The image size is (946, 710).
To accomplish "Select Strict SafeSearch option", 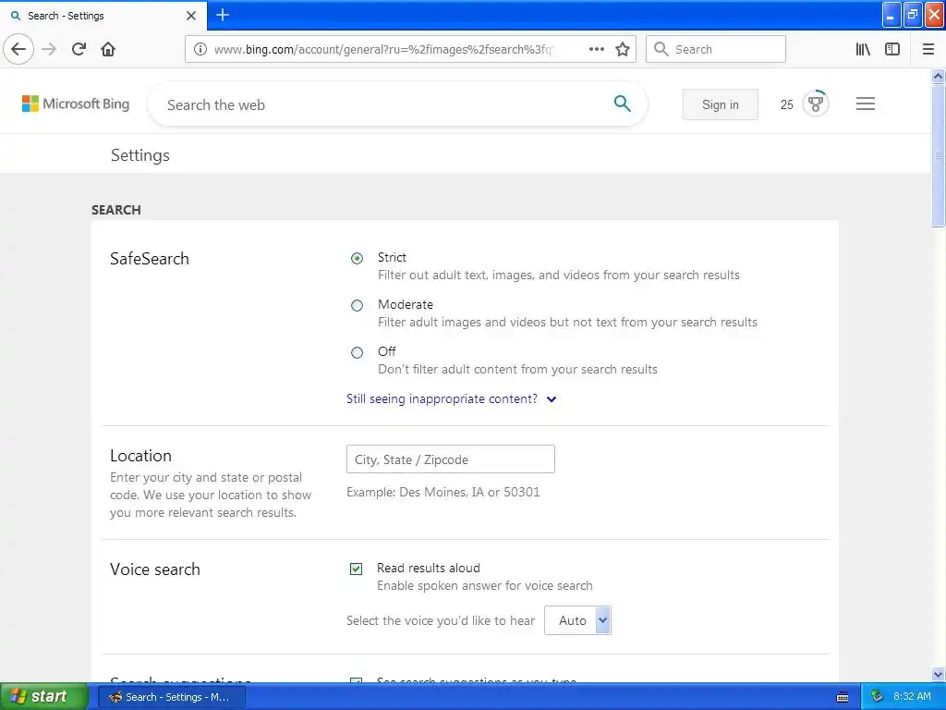I will click(x=358, y=259).
